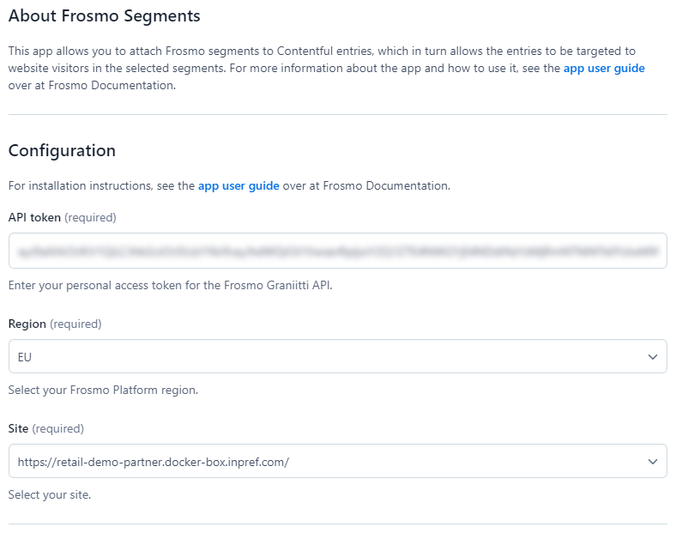Click the EU value text in Region
This screenshot has width=676, height=533.
[25, 356]
